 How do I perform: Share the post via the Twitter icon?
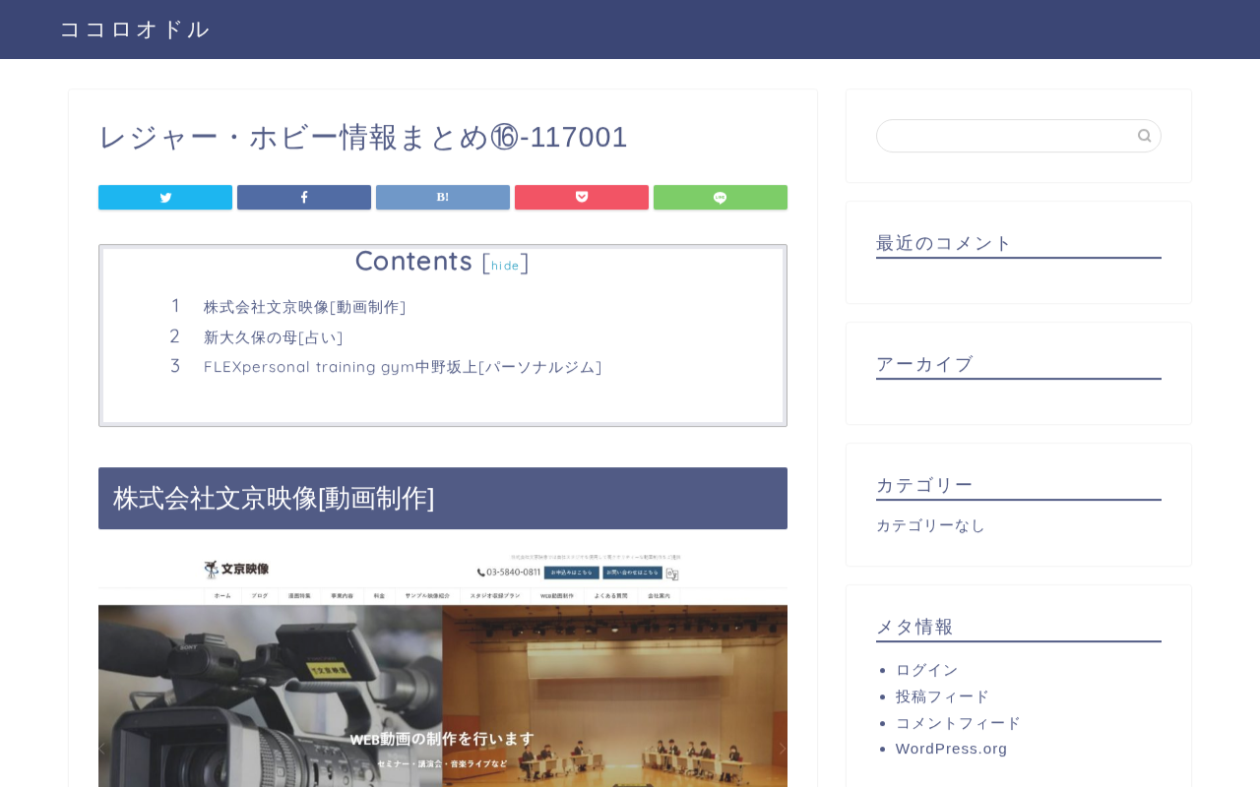[165, 197]
